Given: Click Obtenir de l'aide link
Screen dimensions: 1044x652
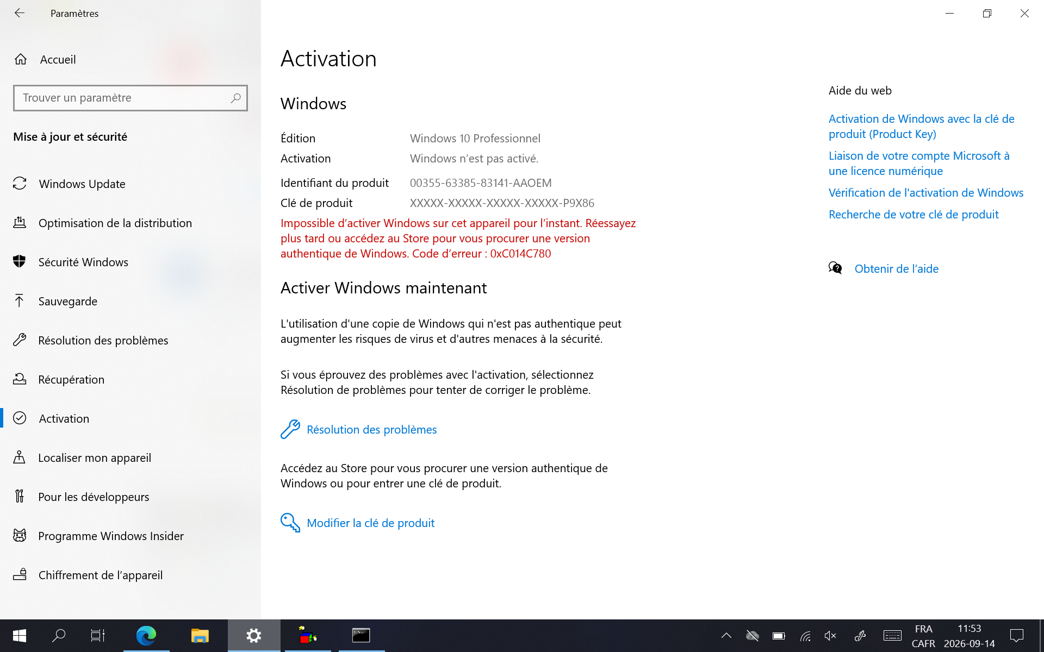Looking at the screenshot, I should 897,269.
